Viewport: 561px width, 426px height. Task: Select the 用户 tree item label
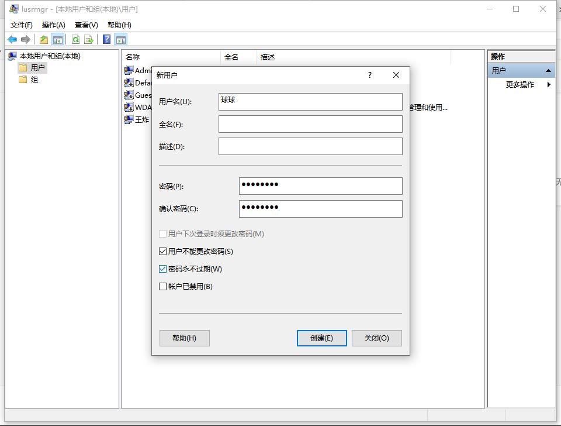click(38, 67)
